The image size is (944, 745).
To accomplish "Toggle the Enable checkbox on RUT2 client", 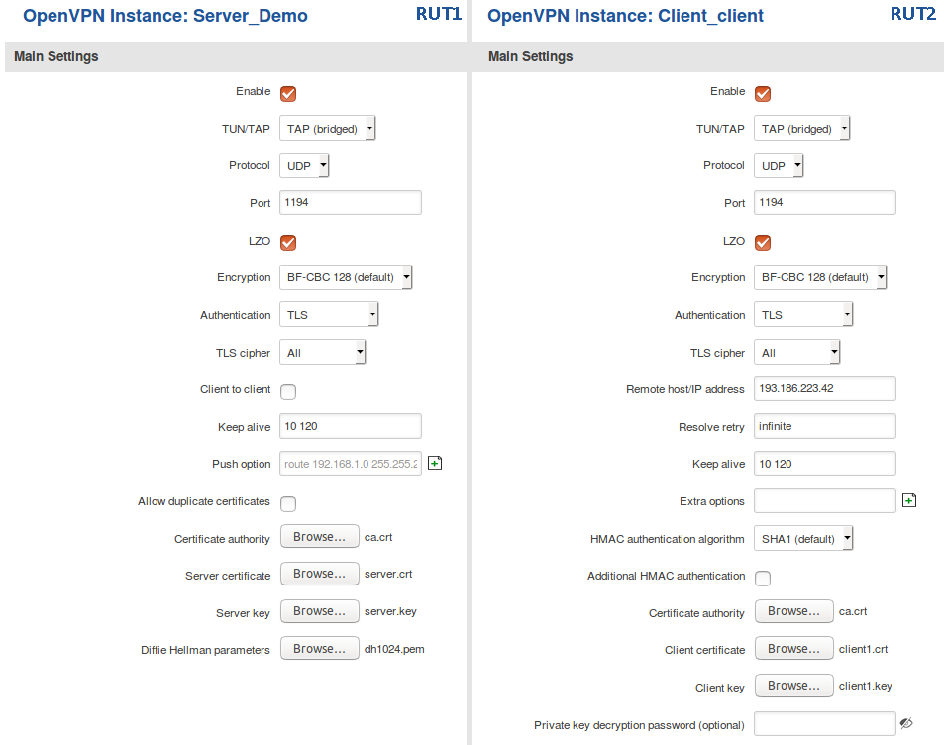I will tap(763, 93).
